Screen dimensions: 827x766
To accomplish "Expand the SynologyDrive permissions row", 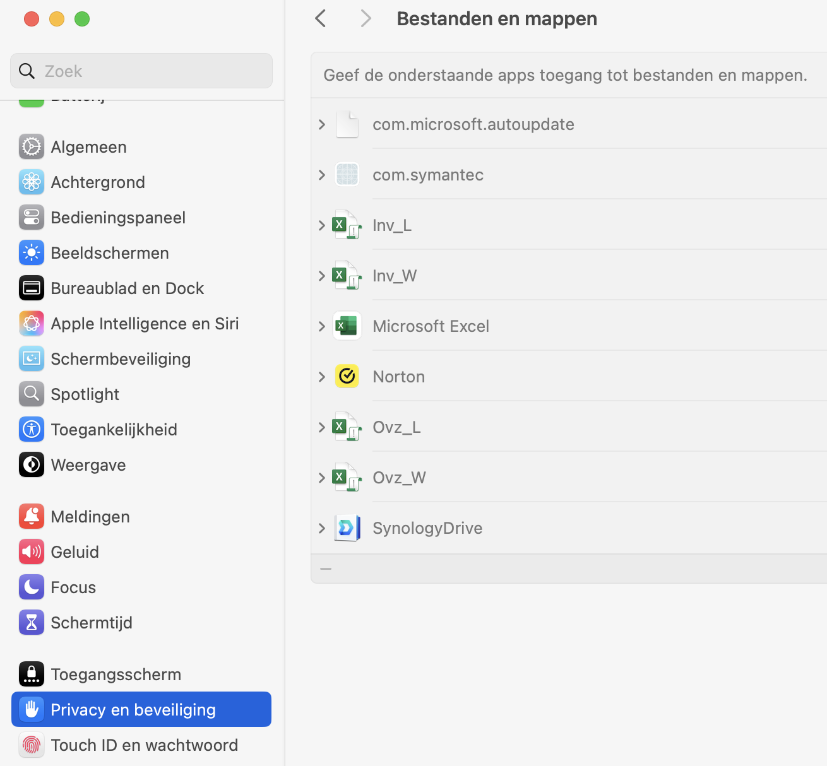I will pos(322,528).
